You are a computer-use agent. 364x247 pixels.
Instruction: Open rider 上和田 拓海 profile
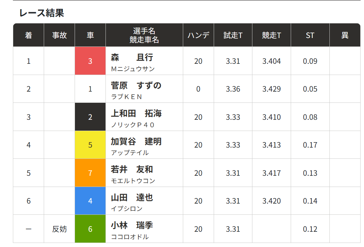coord(136,114)
